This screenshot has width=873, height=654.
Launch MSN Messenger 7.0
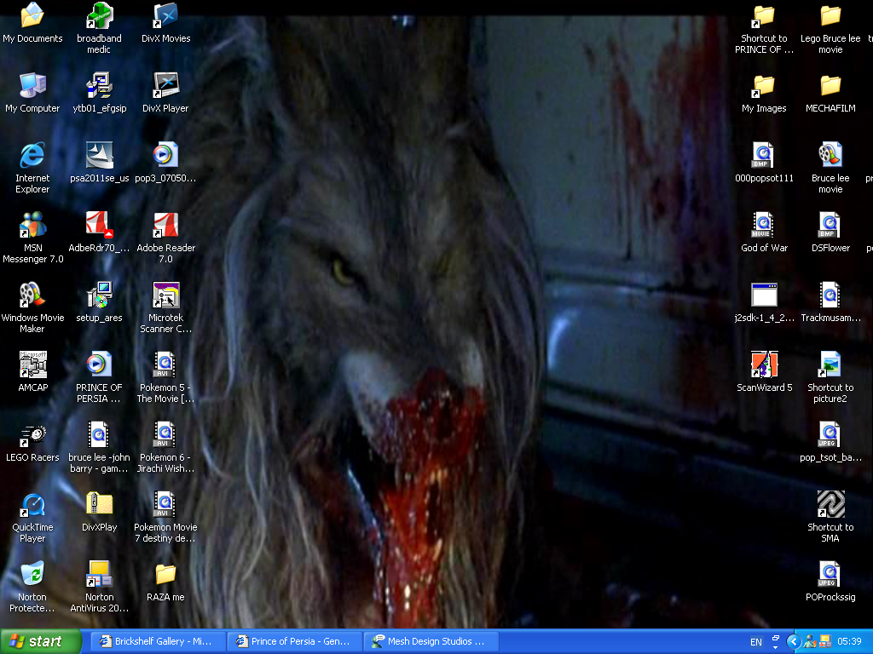(32, 225)
